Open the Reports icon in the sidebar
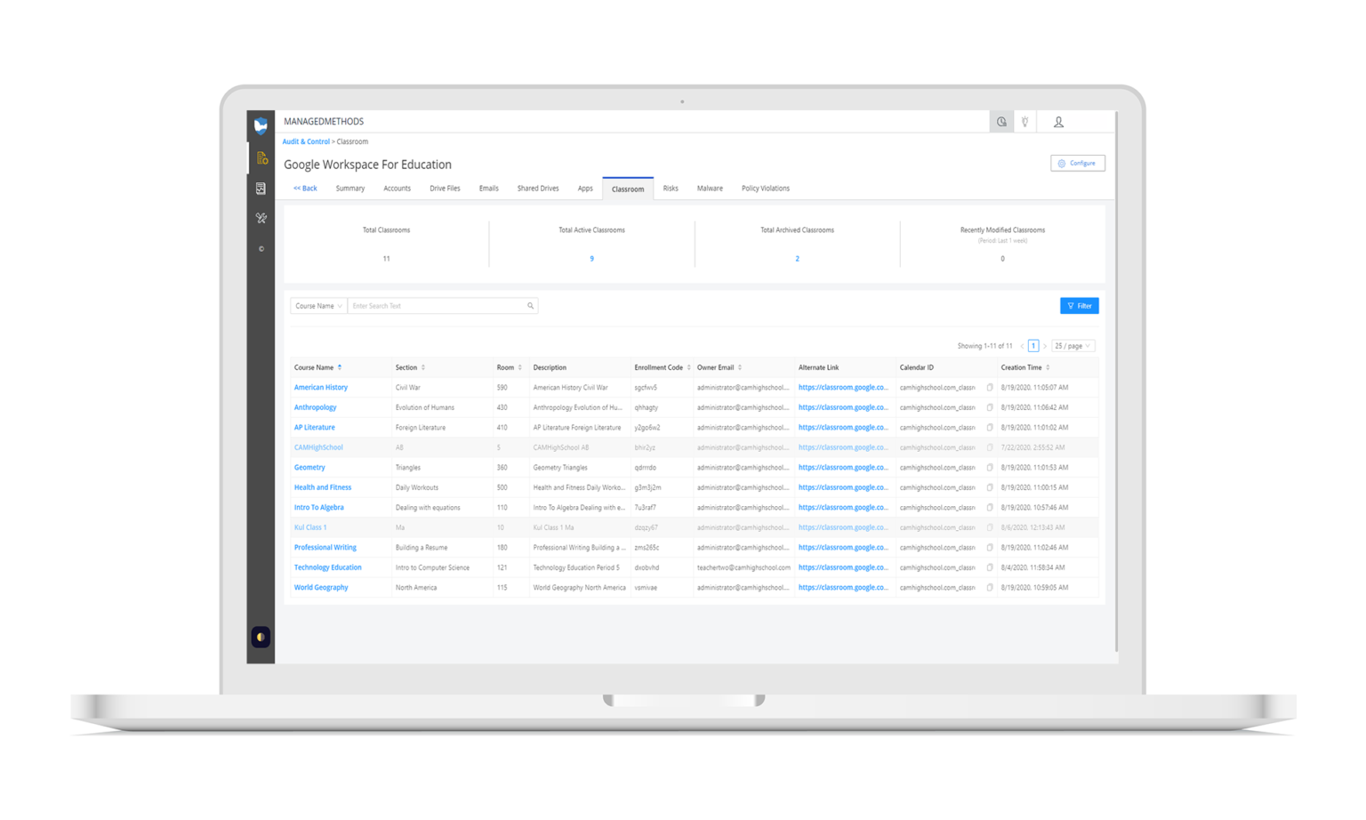Viewport: 1366px width, 820px height. click(x=261, y=188)
